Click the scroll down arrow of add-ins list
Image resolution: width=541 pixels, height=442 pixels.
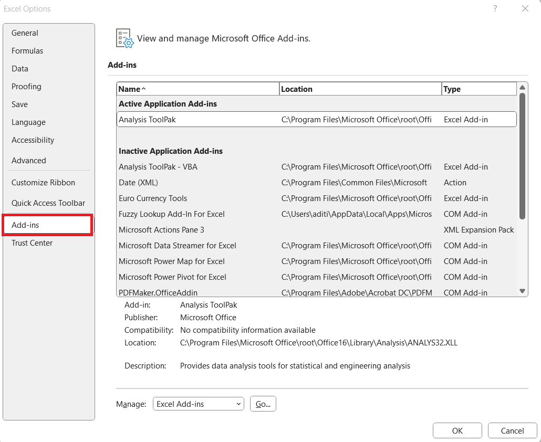coord(523,291)
